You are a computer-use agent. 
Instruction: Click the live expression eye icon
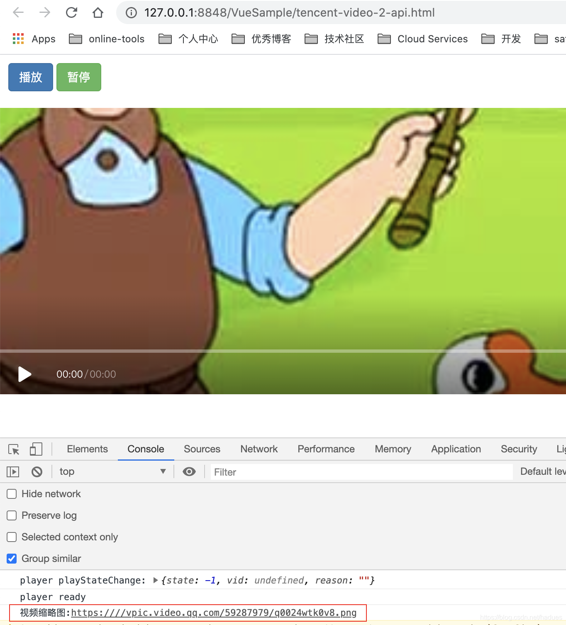tap(189, 472)
